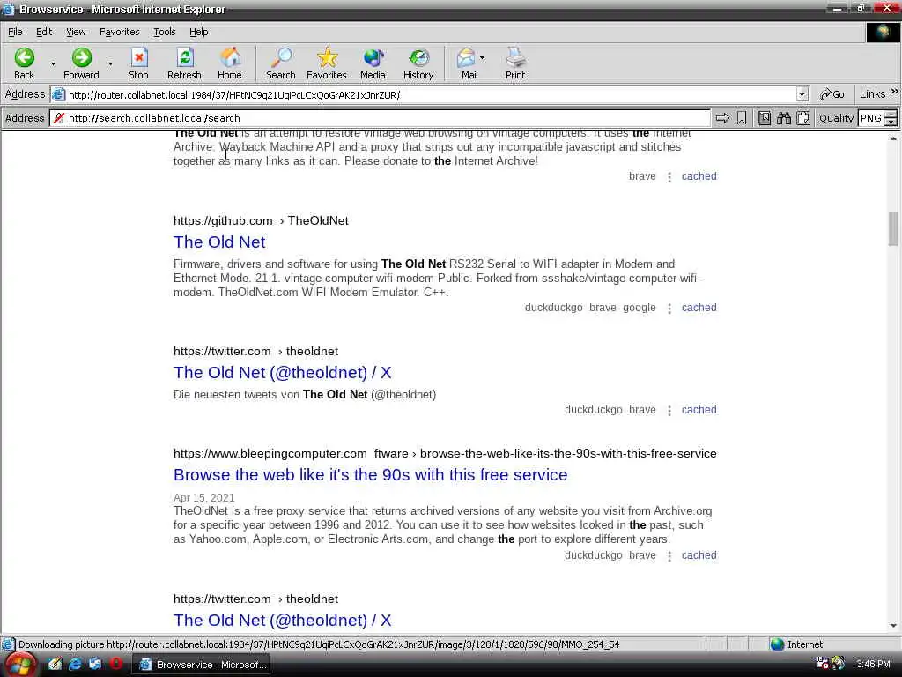Expand the Mail button dropdown arrow
Image resolution: width=902 pixels, height=677 pixels.
[482, 58]
